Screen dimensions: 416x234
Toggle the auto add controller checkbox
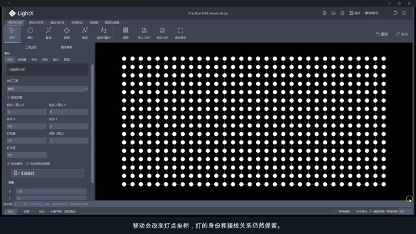pyautogui.click(x=27, y=163)
